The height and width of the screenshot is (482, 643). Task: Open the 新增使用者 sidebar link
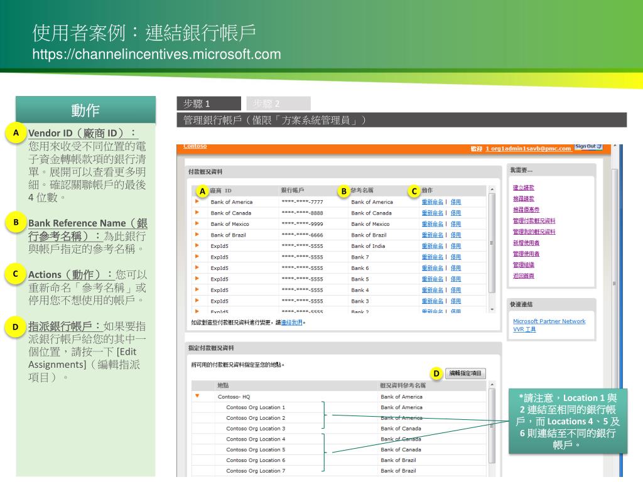(526, 243)
